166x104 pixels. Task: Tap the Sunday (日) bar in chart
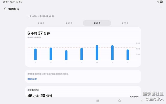(35, 54)
